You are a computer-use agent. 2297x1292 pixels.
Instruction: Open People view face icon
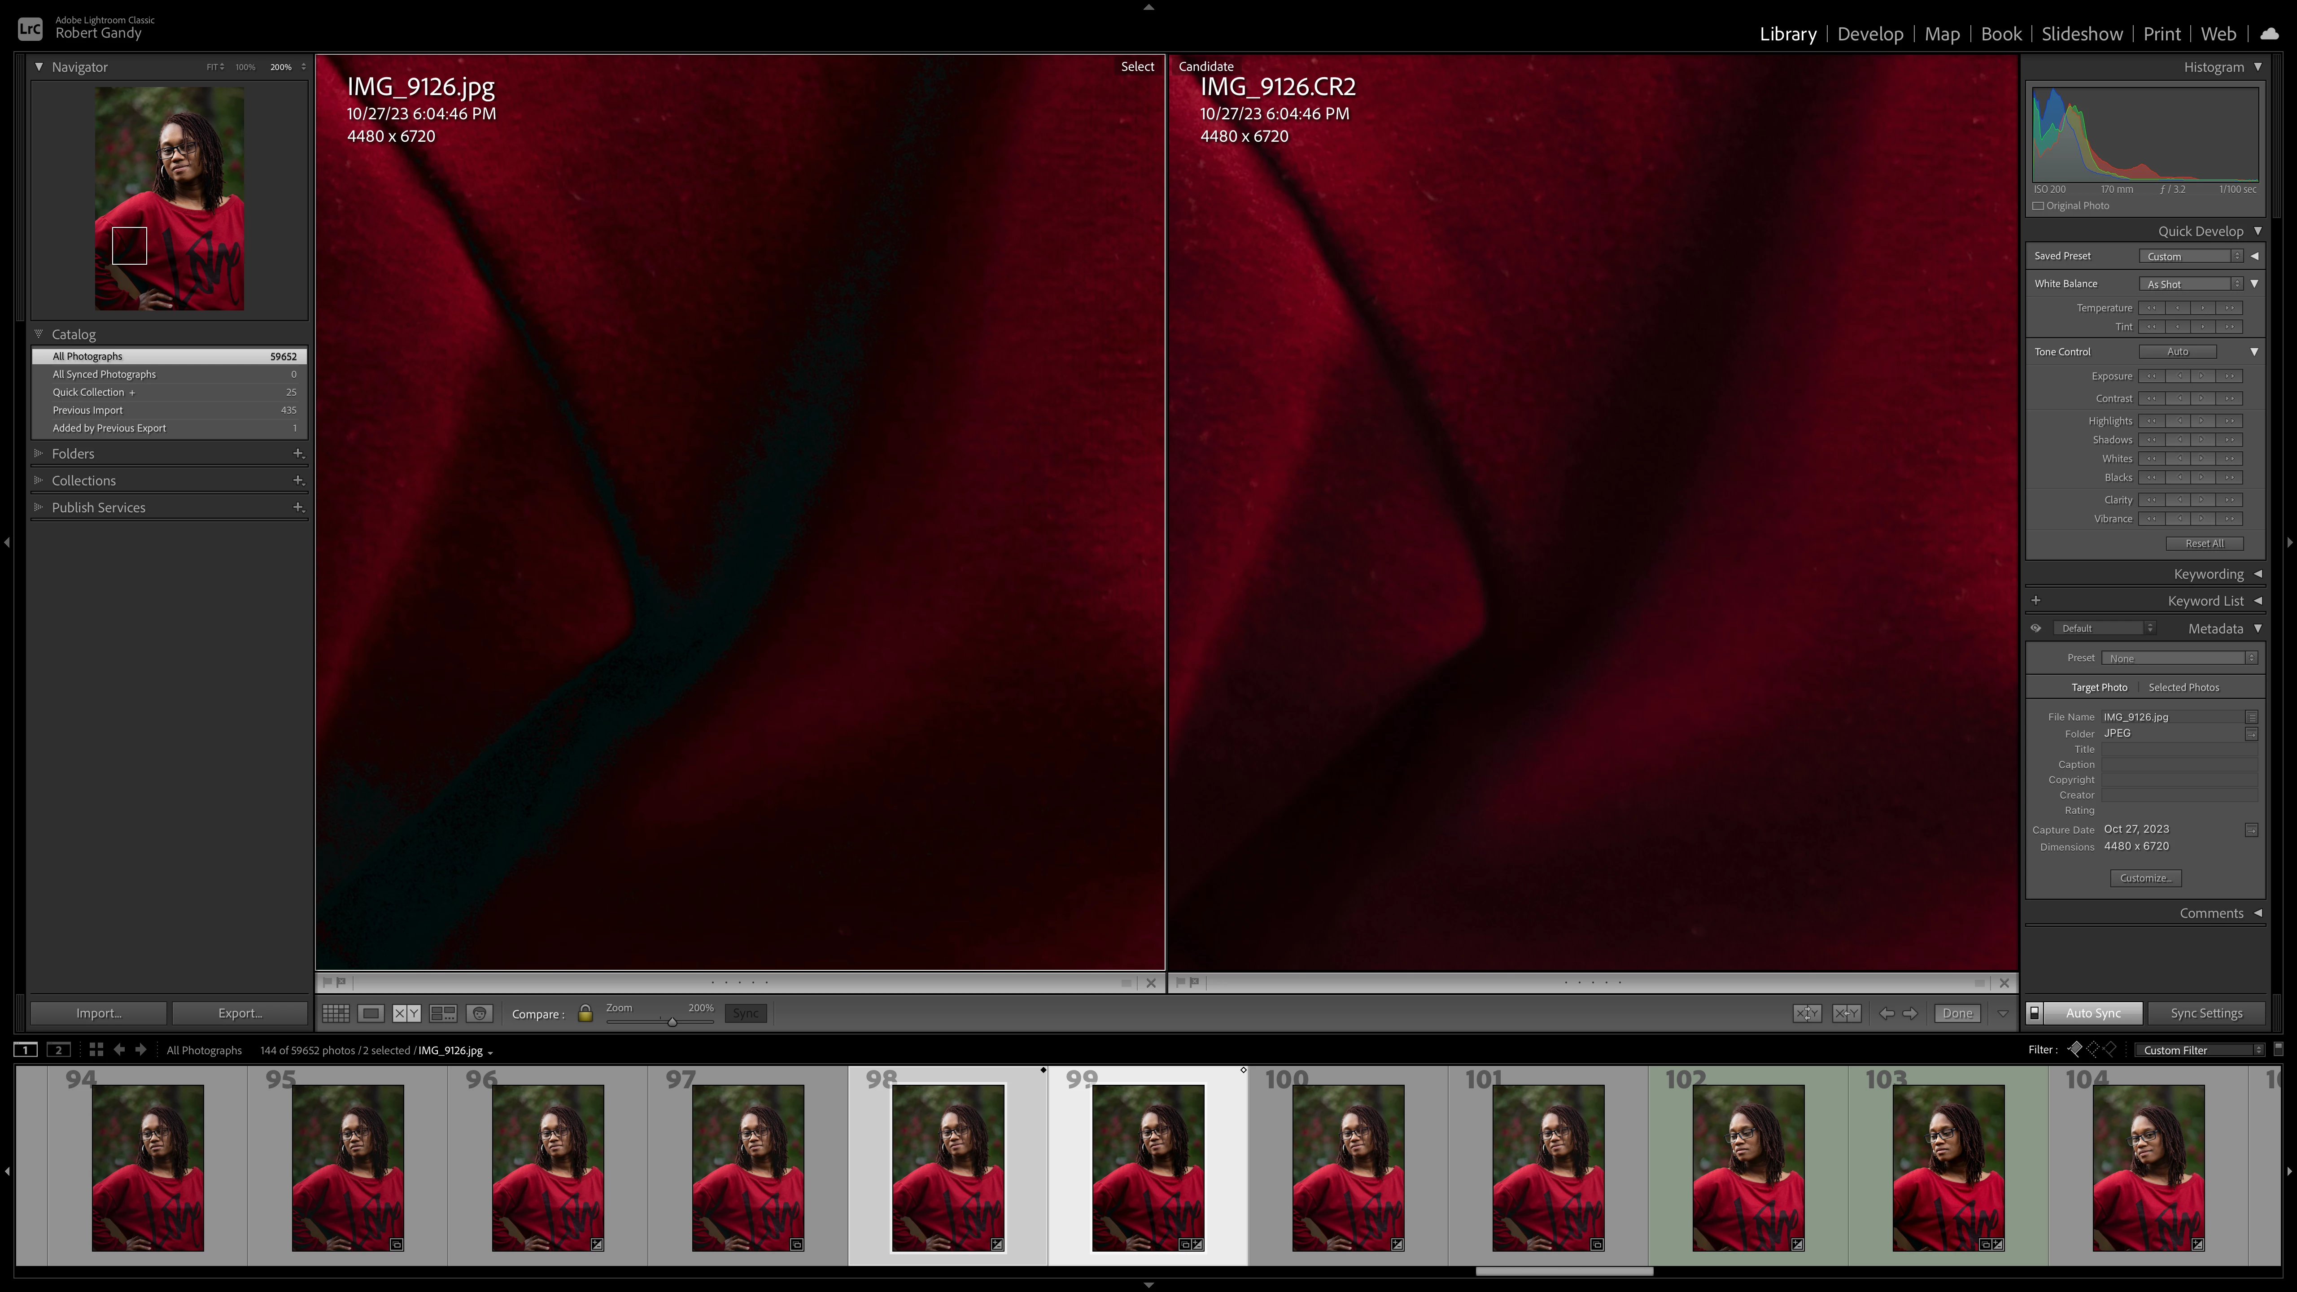(x=480, y=1013)
